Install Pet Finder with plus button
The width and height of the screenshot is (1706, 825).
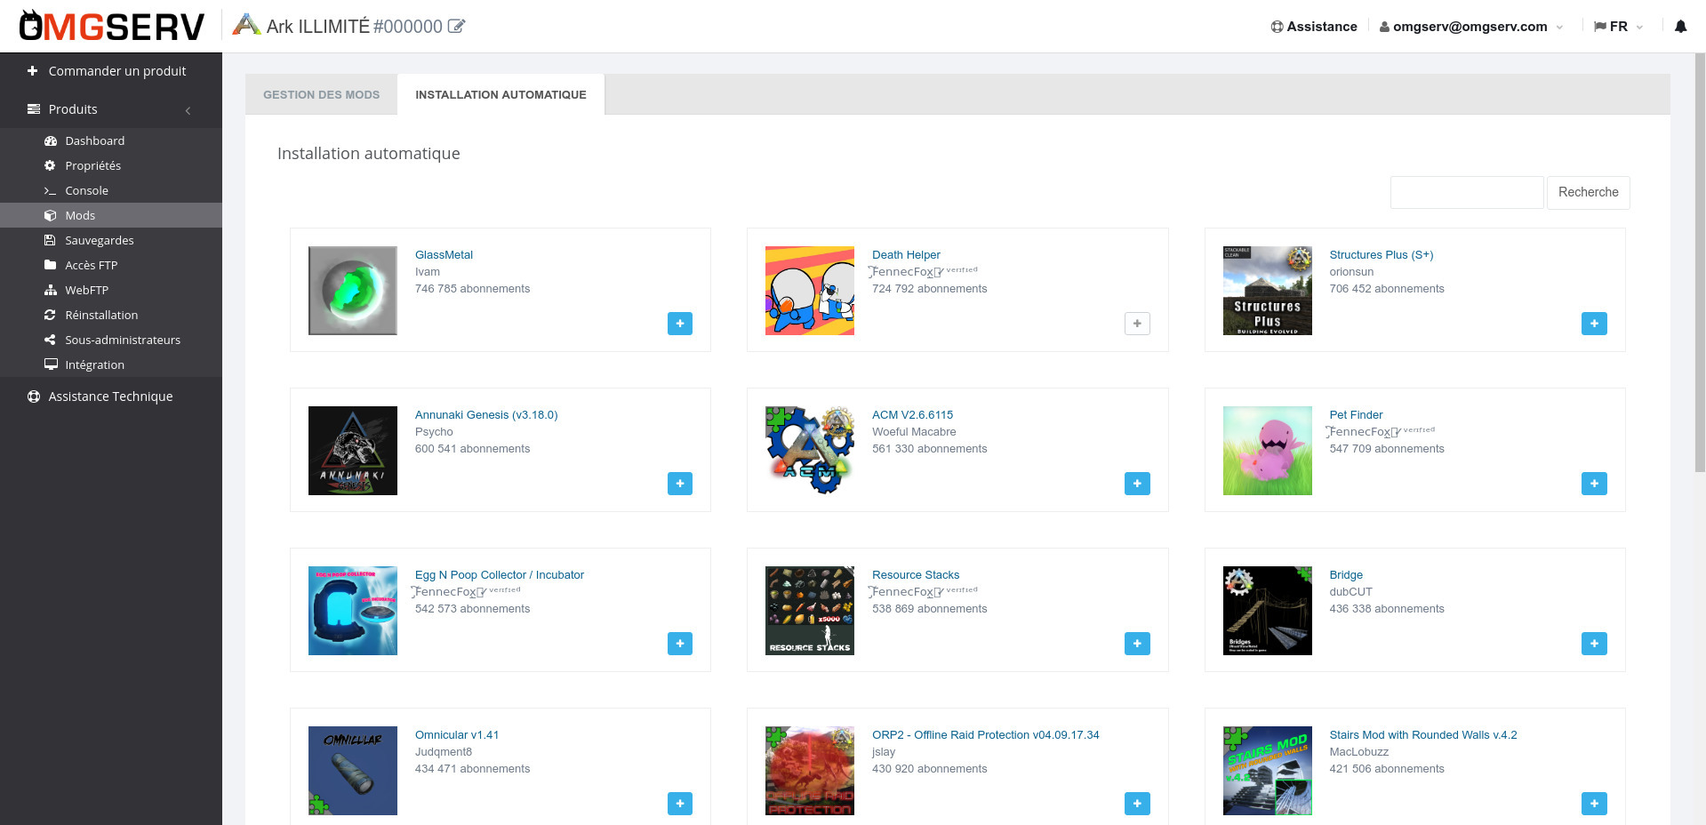click(1594, 484)
